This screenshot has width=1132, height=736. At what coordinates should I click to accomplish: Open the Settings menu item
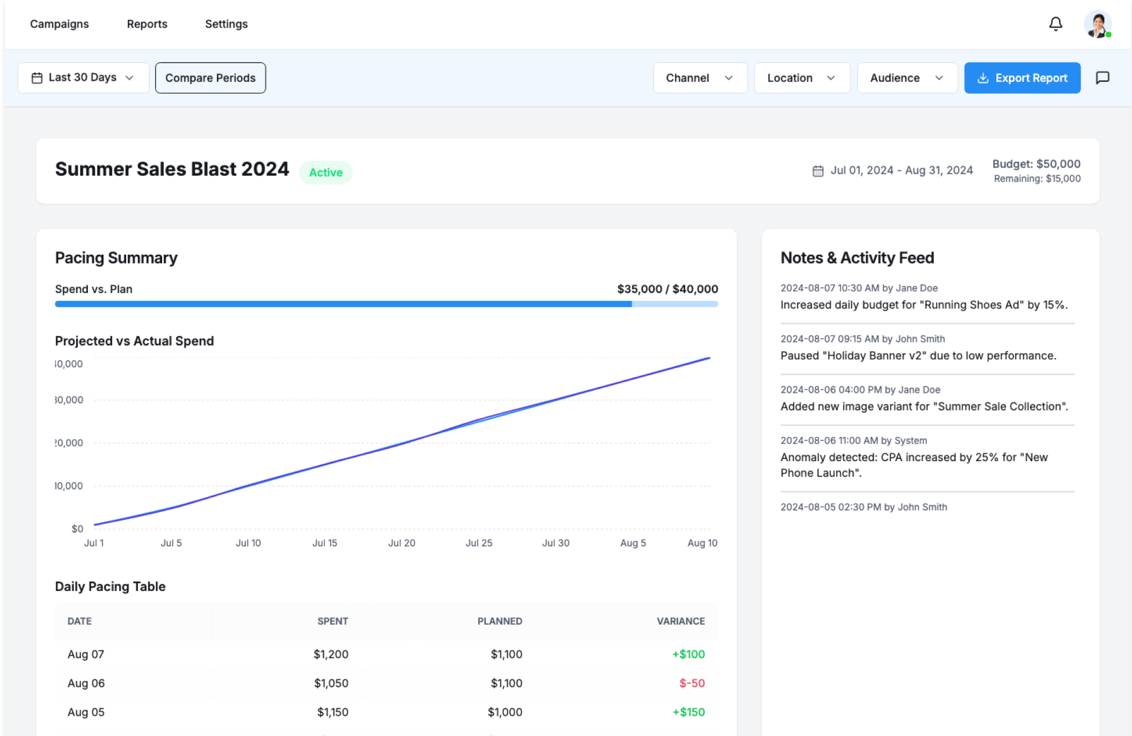226,24
